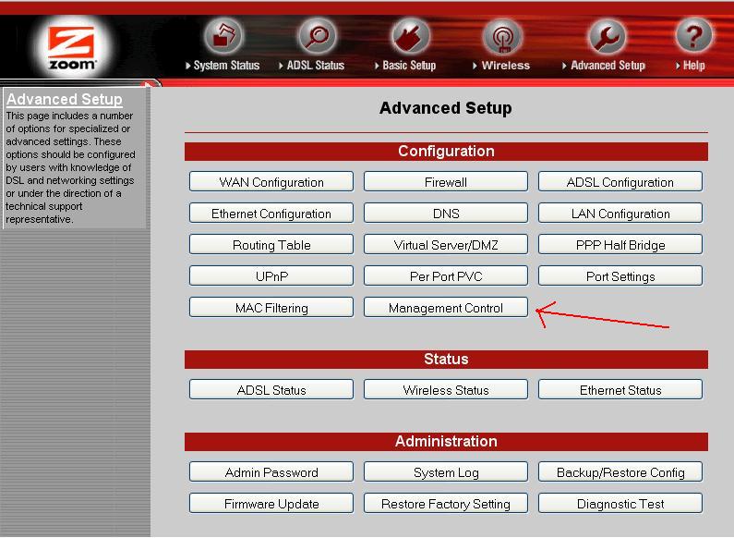Click the Zoom logo
This screenshot has height=538, width=734.
pyautogui.click(x=72, y=48)
